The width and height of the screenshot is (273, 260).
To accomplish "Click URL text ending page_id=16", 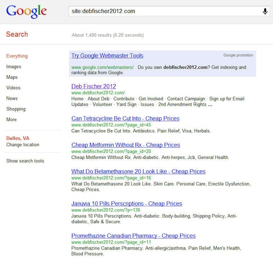I will point(111,178).
